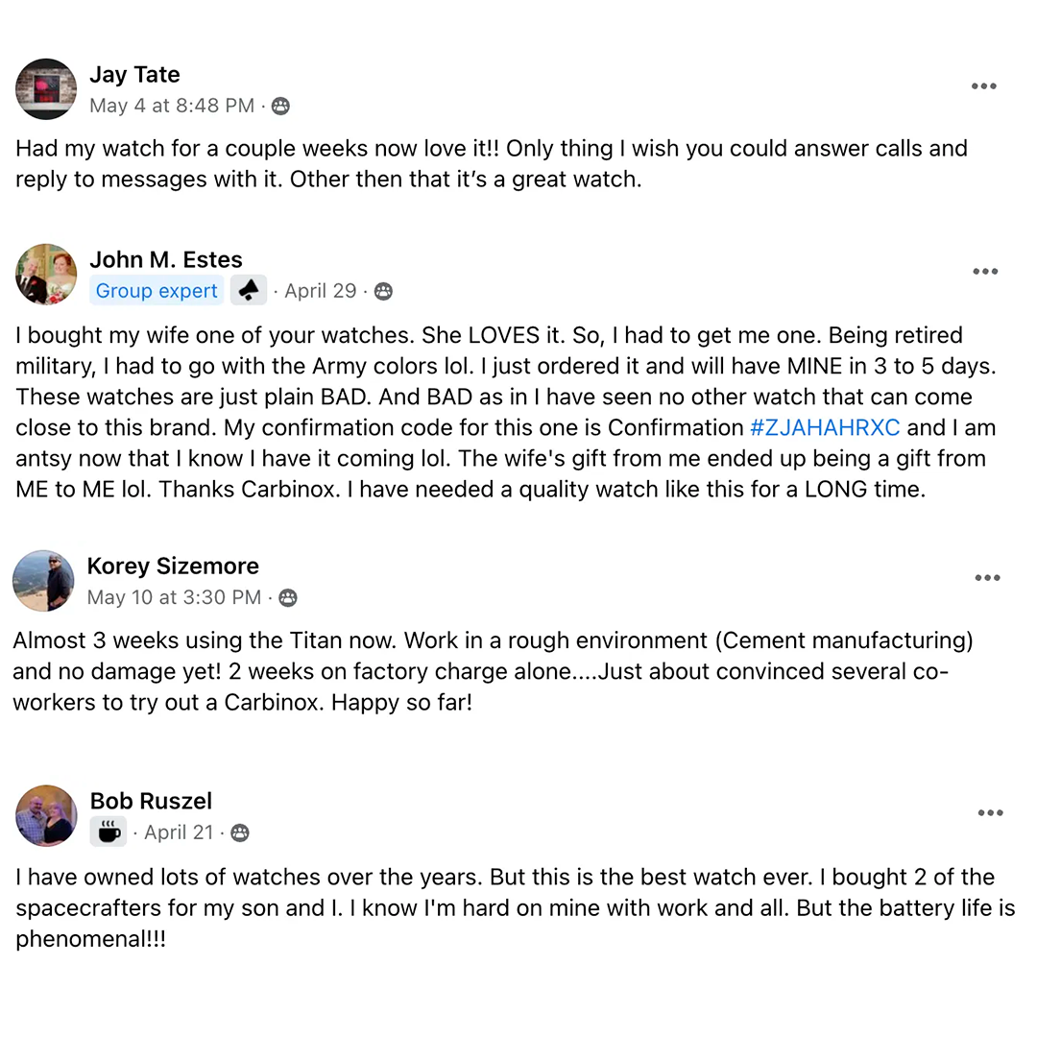Viewport: 1037px width, 1037px height.
Task: View Jay Tate's profile picture
Action: pyautogui.click(x=46, y=89)
